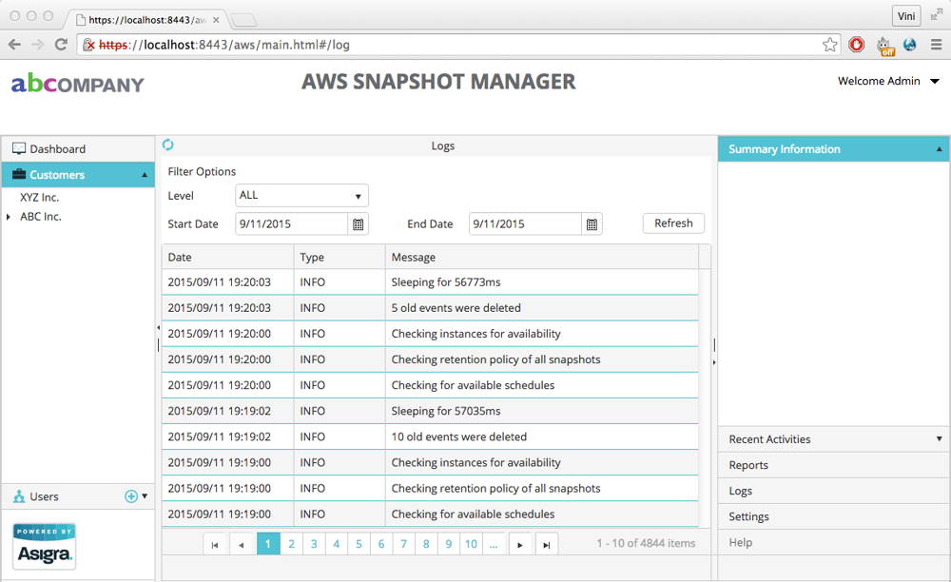951x582 pixels.
Task: Add a new user via the plus icon
Action: click(x=128, y=495)
